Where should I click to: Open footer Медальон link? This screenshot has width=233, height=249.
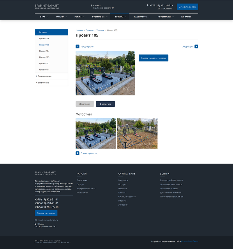pyautogui.click(x=123, y=180)
